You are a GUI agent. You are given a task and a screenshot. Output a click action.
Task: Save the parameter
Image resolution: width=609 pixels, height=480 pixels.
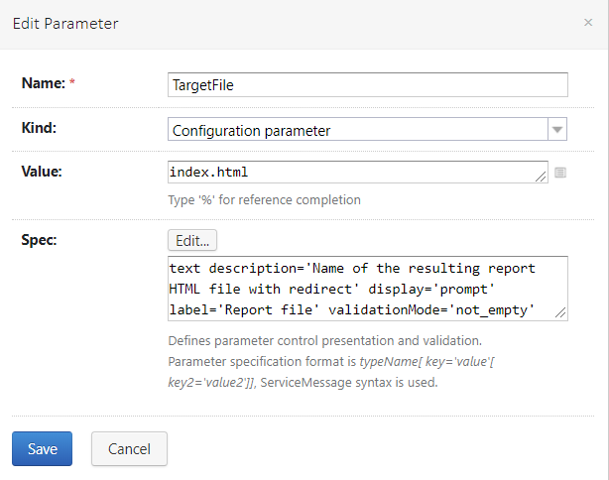42,448
